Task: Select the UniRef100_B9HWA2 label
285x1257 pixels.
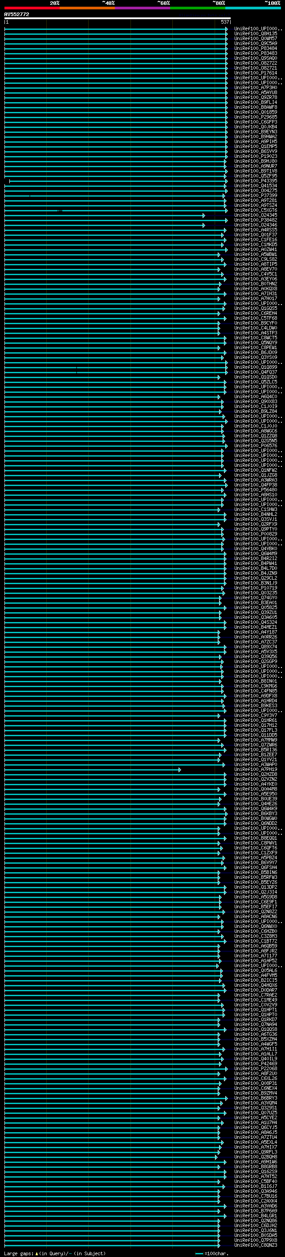Action: 255,136
